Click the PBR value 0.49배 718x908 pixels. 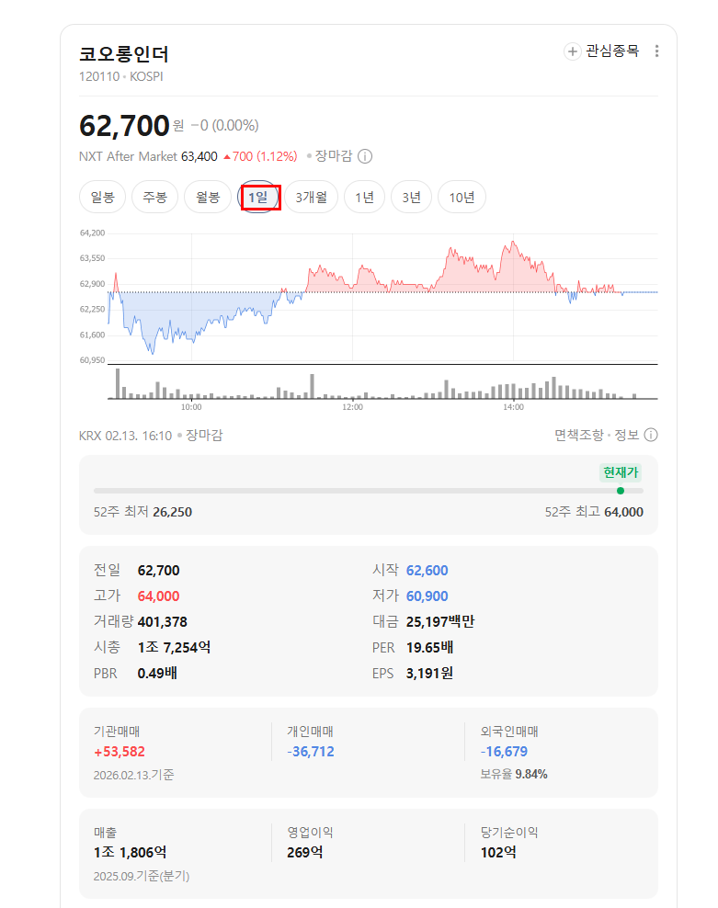(x=157, y=674)
